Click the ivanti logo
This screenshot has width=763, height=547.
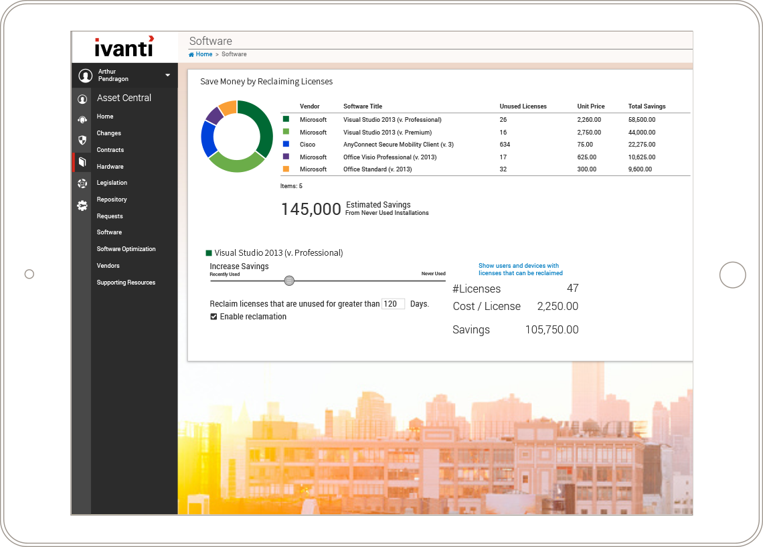(x=124, y=47)
